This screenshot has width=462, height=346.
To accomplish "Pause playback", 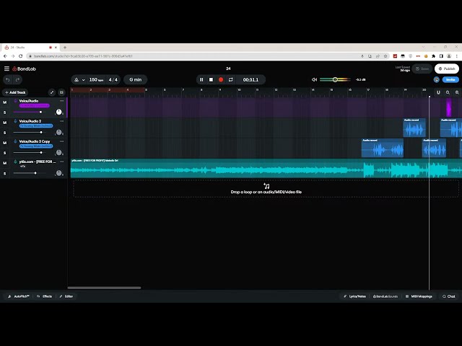I will point(201,80).
